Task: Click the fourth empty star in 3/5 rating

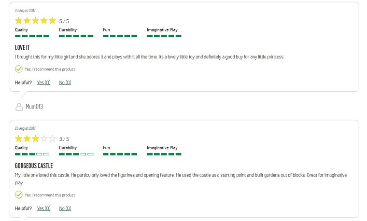Action: coord(44,139)
